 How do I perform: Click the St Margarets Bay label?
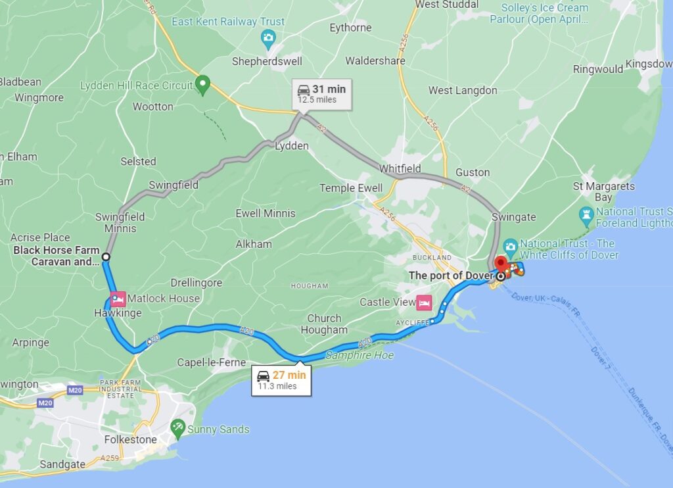[603, 191]
